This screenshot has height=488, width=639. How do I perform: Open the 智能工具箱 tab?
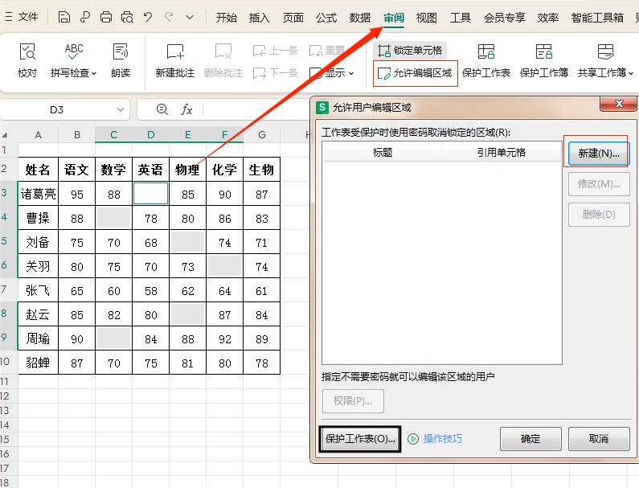pos(597,18)
